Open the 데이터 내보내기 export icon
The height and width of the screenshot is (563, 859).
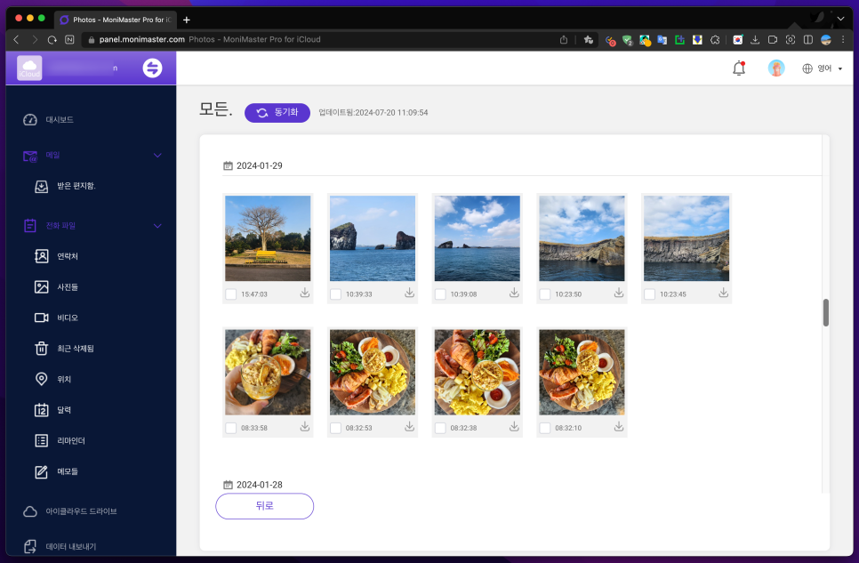pos(30,547)
